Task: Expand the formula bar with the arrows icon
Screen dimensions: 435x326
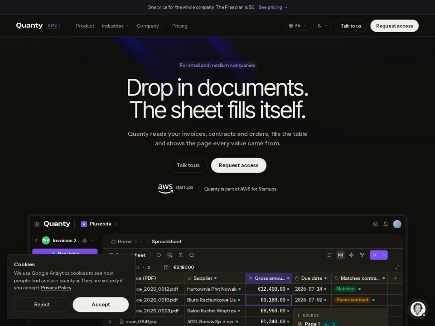Action: point(397,267)
